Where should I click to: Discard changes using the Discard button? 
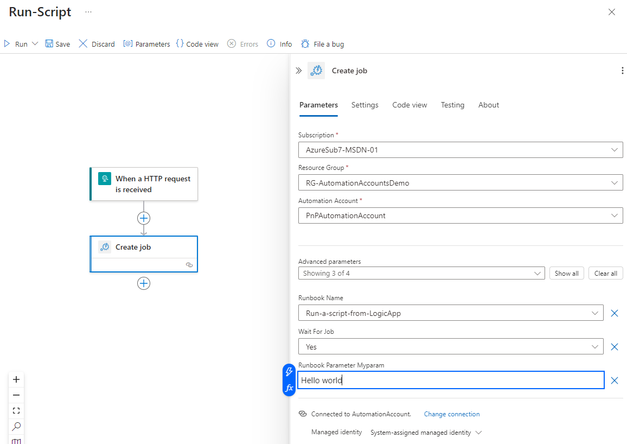click(97, 44)
